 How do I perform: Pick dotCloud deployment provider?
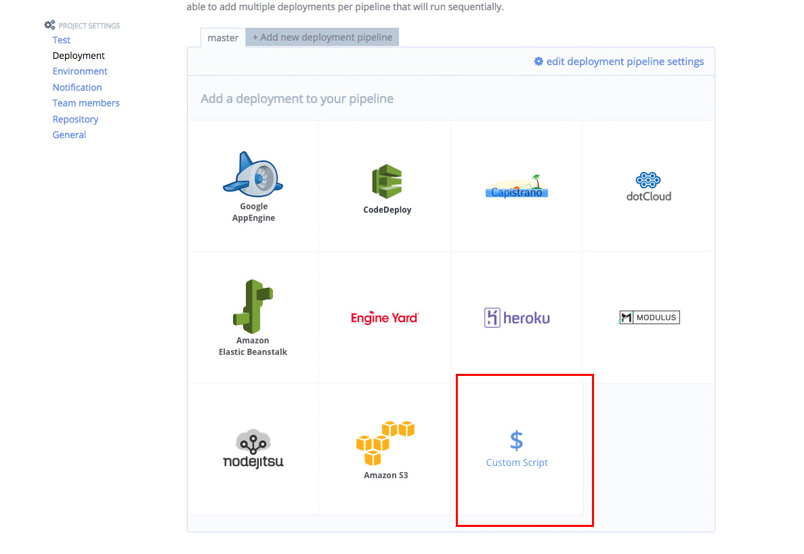pyautogui.click(x=648, y=184)
